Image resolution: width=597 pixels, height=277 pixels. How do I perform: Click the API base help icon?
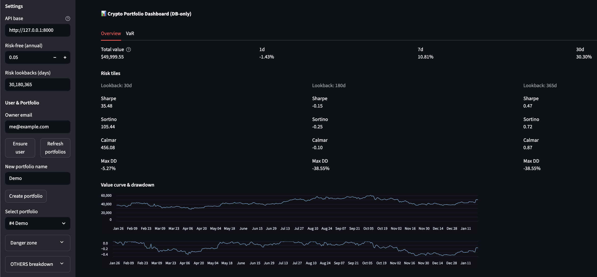coord(68,19)
